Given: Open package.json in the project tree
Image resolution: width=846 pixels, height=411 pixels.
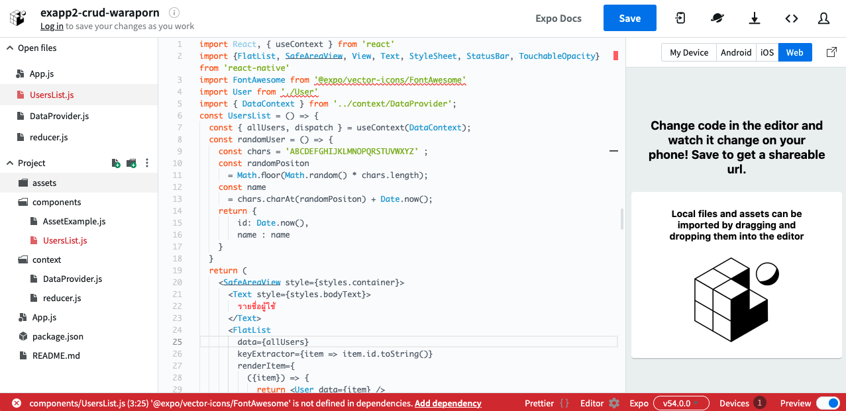Looking at the screenshot, I should click(x=58, y=336).
